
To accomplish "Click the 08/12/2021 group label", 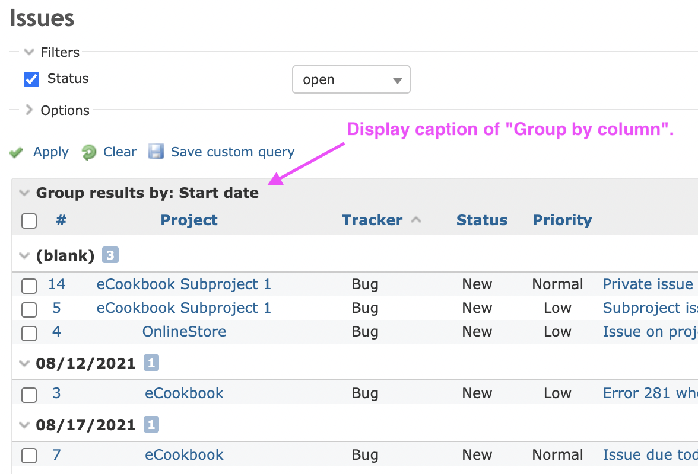I will [x=85, y=363].
